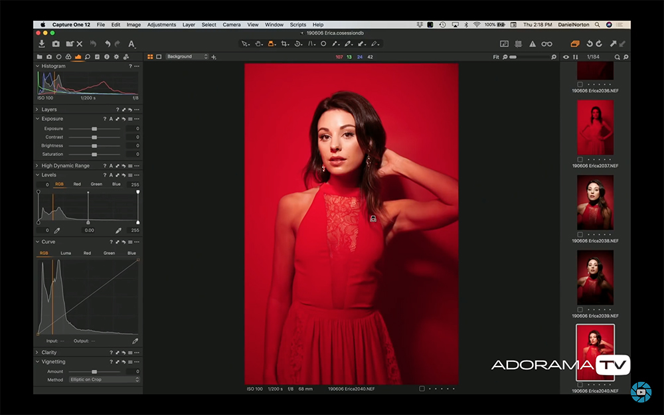
Task: Open the Adjustments menu
Action: [161, 25]
